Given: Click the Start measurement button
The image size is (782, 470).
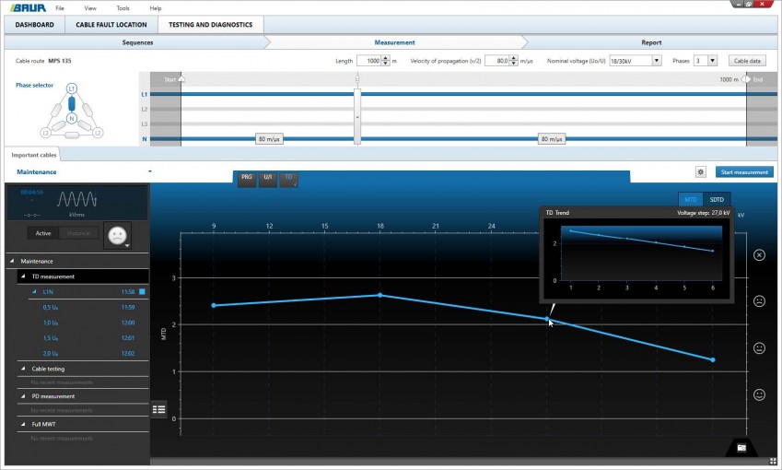Looking at the screenshot, I should point(744,172).
